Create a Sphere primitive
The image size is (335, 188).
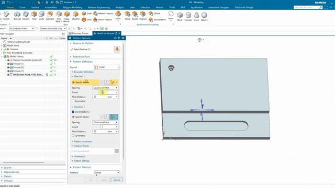pos(204,17)
